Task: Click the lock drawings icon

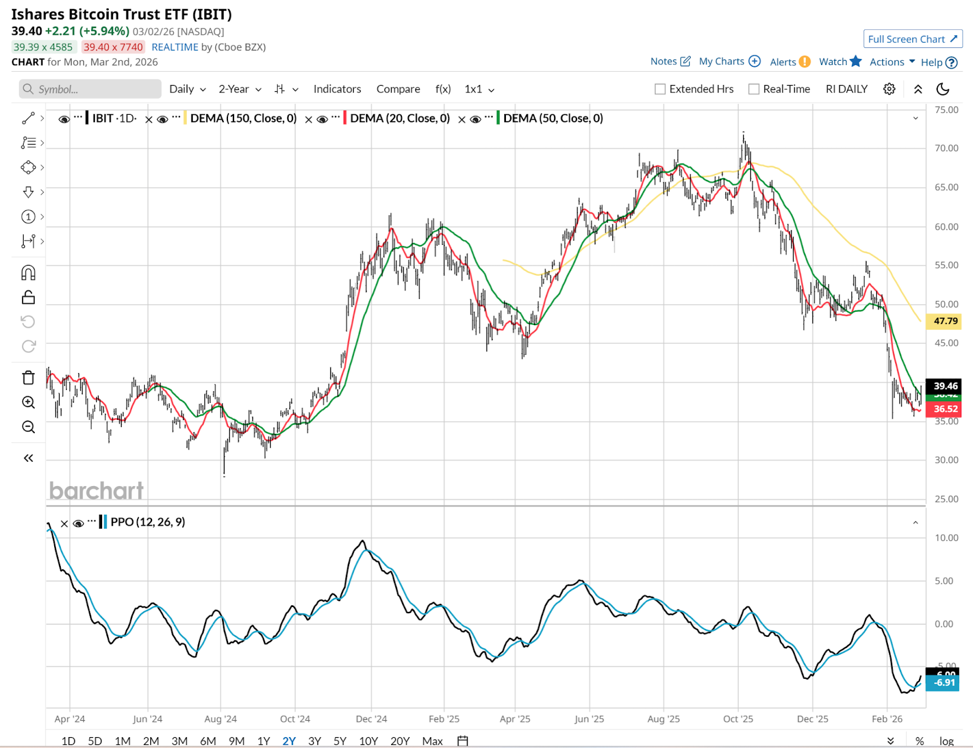Action: pos(29,297)
